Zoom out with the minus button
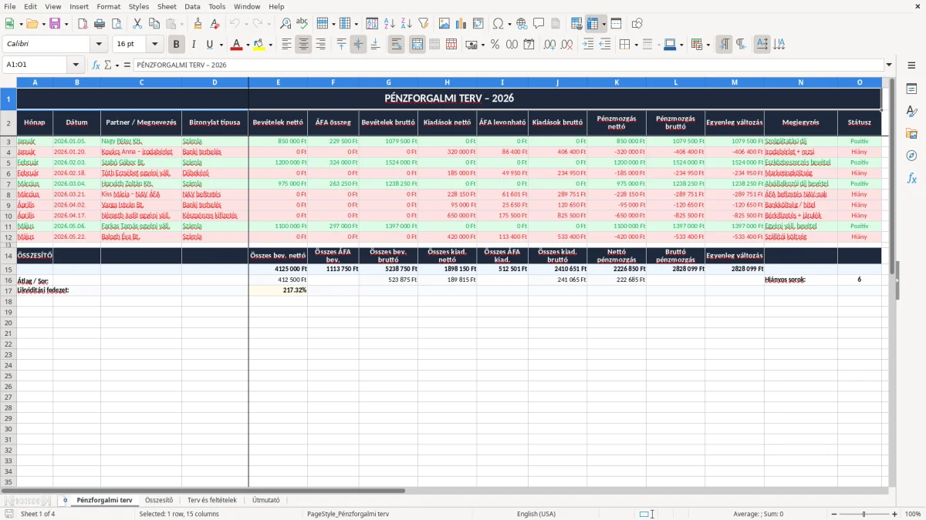The image size is (926, 520). coord(833,514)
